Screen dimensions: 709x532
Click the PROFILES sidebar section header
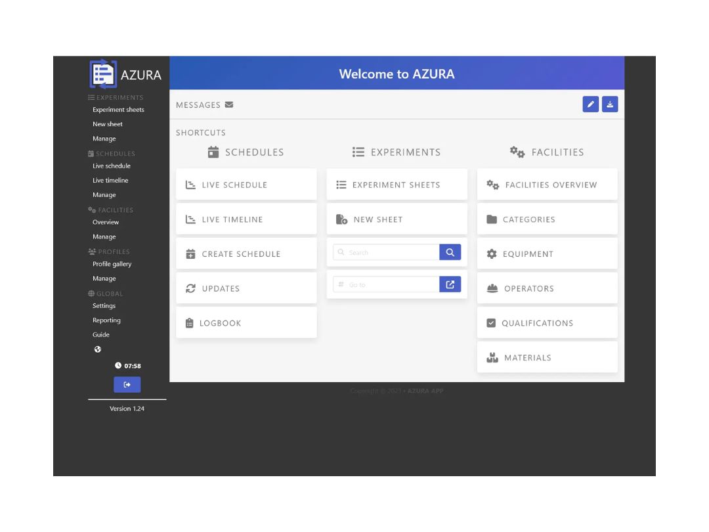point(109,252)
